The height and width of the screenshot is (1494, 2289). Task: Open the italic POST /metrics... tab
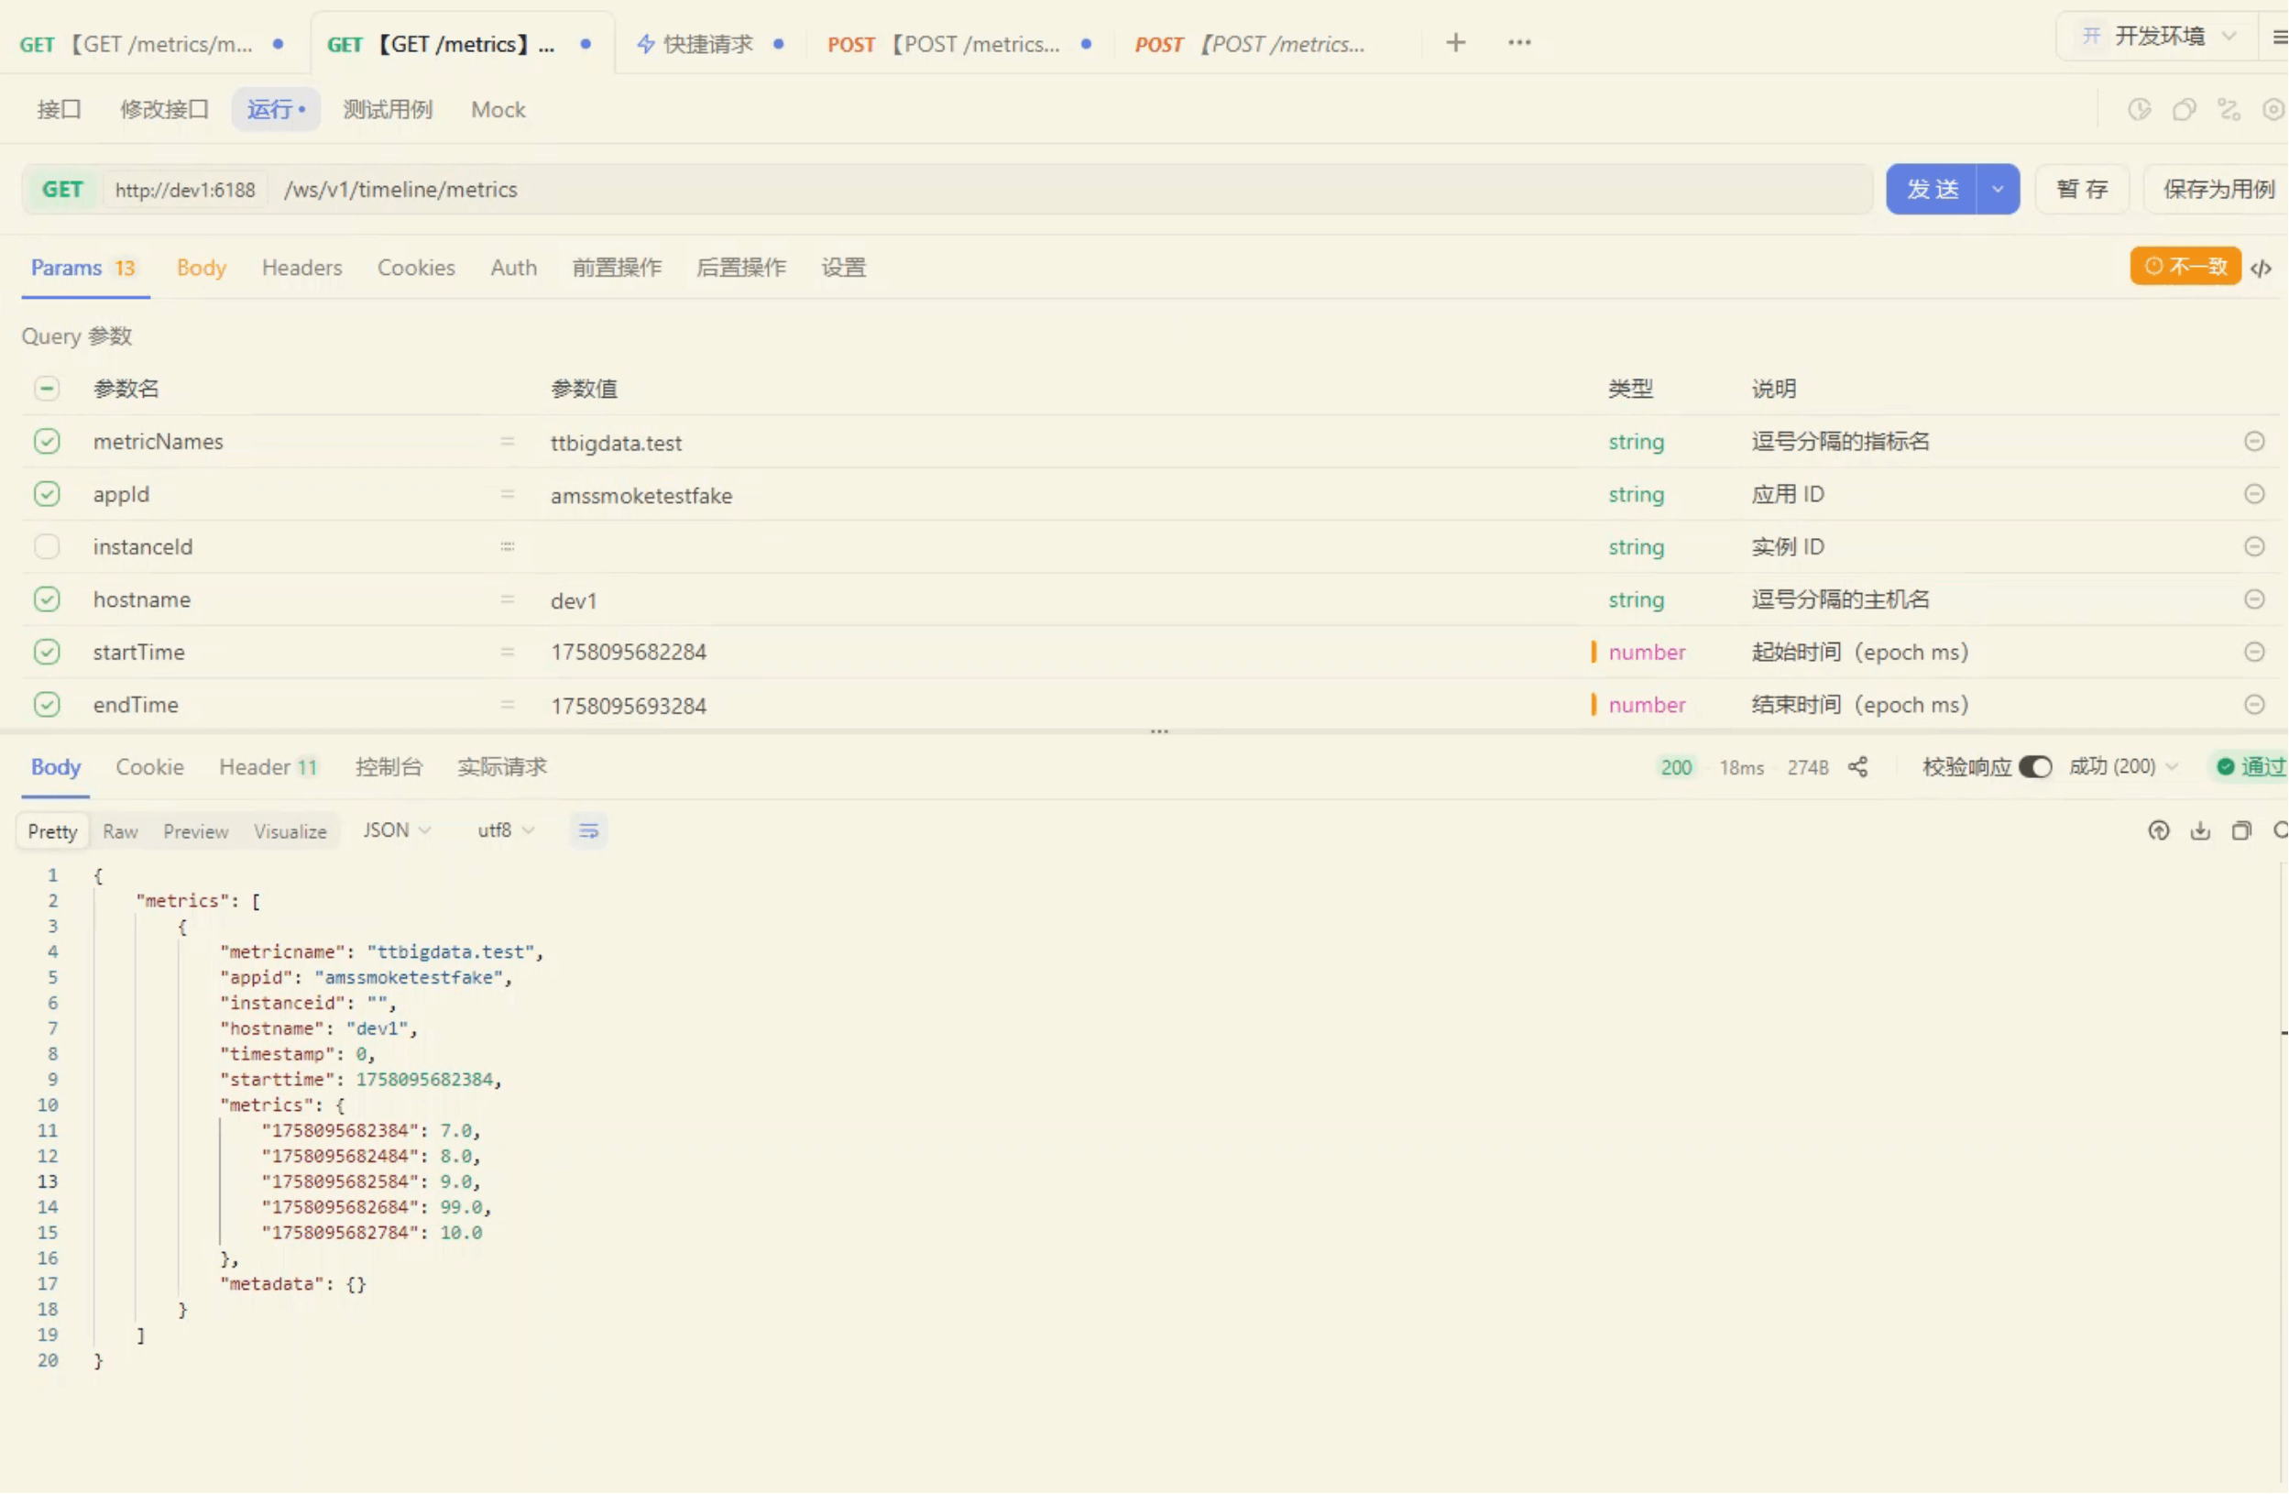[1250, 43]
